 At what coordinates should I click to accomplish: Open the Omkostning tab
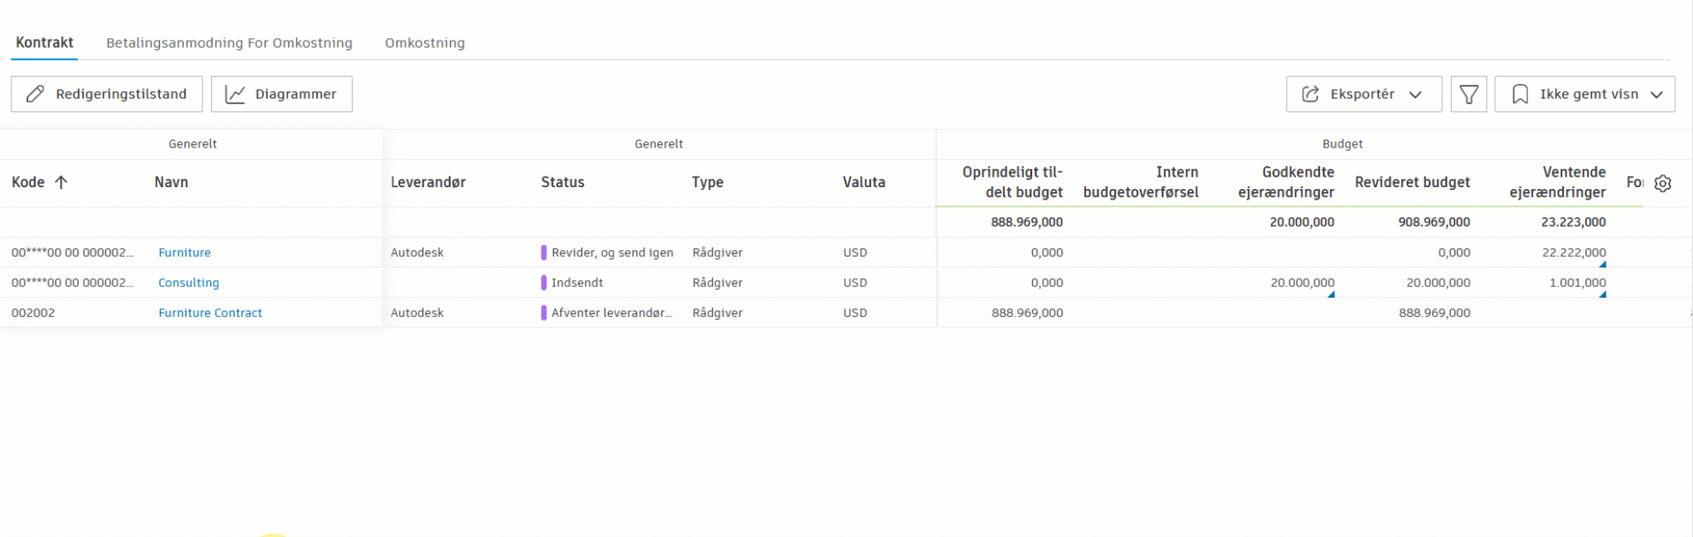424,43
